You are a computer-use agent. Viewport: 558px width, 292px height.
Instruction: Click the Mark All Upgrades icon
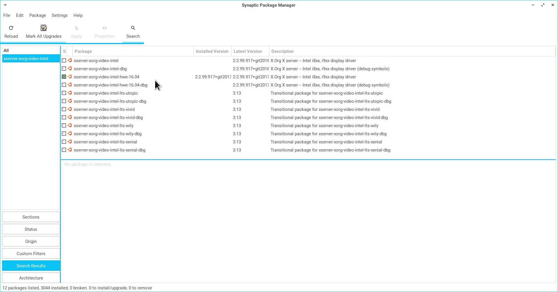point(44,28)
